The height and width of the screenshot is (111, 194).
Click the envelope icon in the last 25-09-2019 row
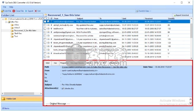(x=48, y=57)
